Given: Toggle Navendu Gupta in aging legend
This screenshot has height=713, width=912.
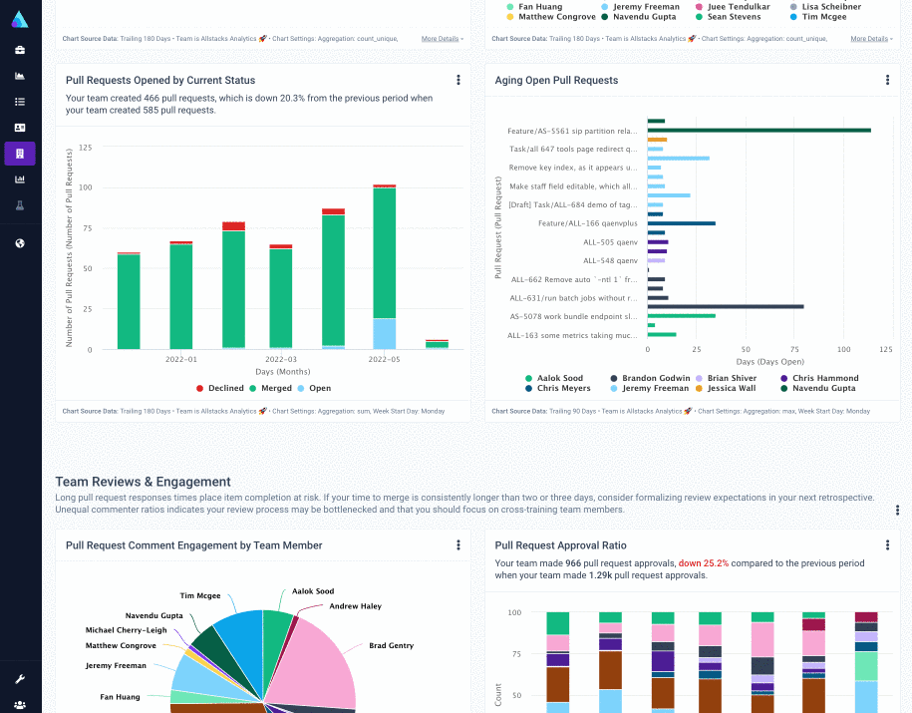Looking at the screenshot, I should (817, 388).
